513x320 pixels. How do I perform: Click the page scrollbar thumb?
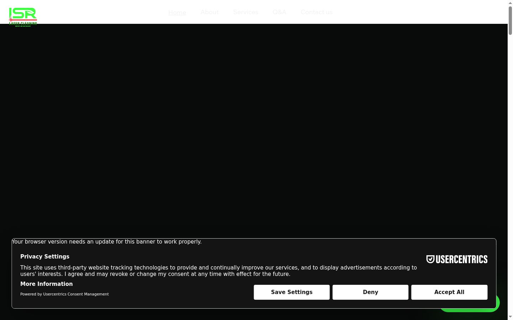510,21
